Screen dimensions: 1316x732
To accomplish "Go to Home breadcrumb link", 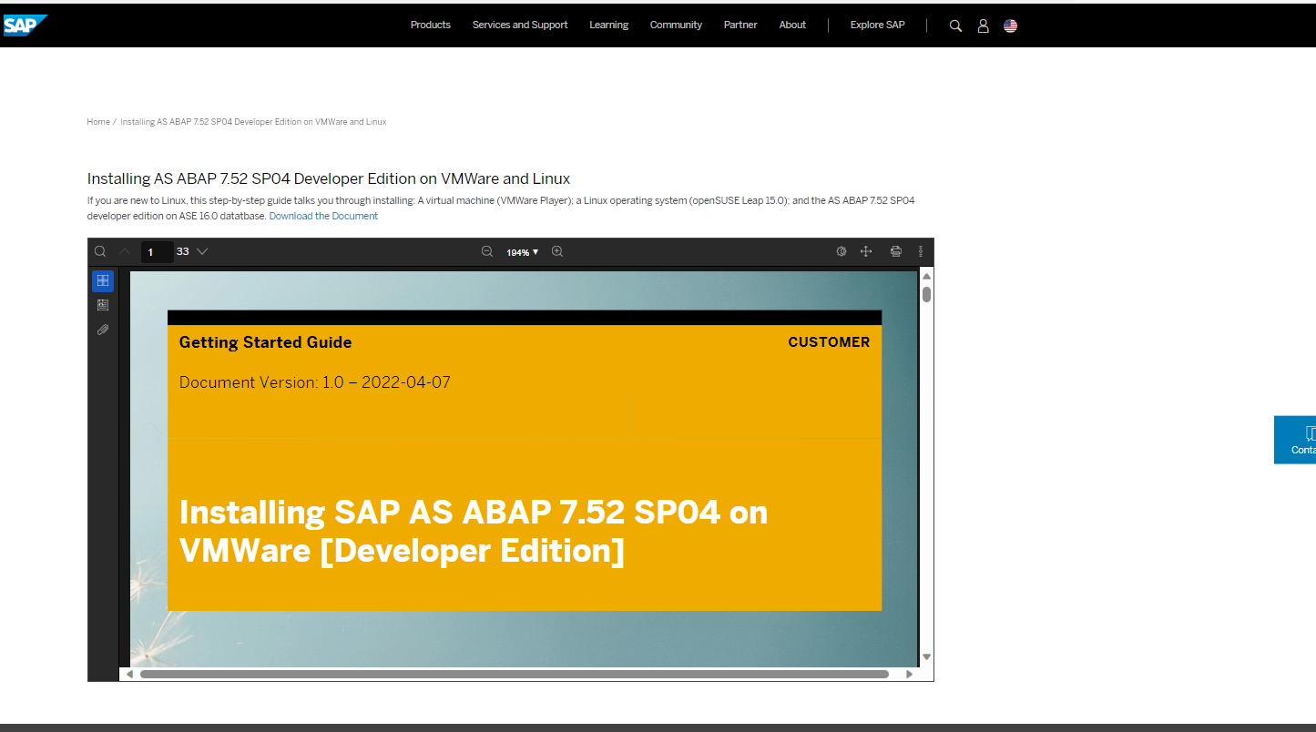I will pyautogui.click(x=98, y=122).
